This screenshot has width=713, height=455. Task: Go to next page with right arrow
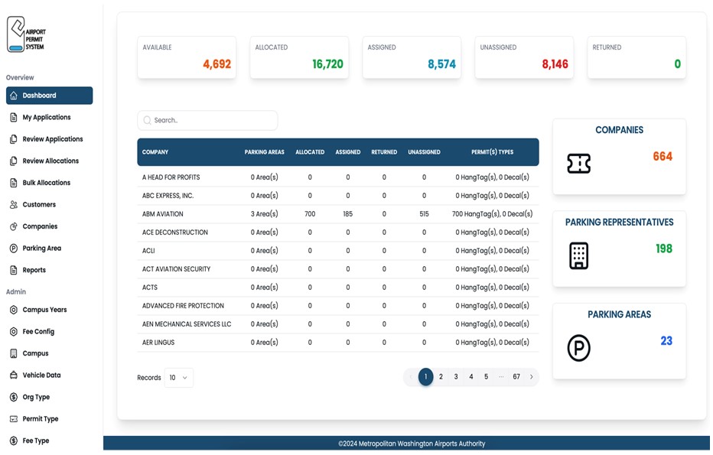pos(531,377)
